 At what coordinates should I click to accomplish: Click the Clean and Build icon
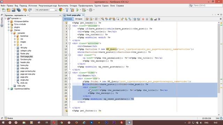point(72,10)
